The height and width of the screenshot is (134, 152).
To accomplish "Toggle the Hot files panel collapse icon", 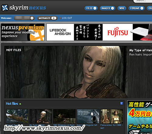I will coord(122,103).
